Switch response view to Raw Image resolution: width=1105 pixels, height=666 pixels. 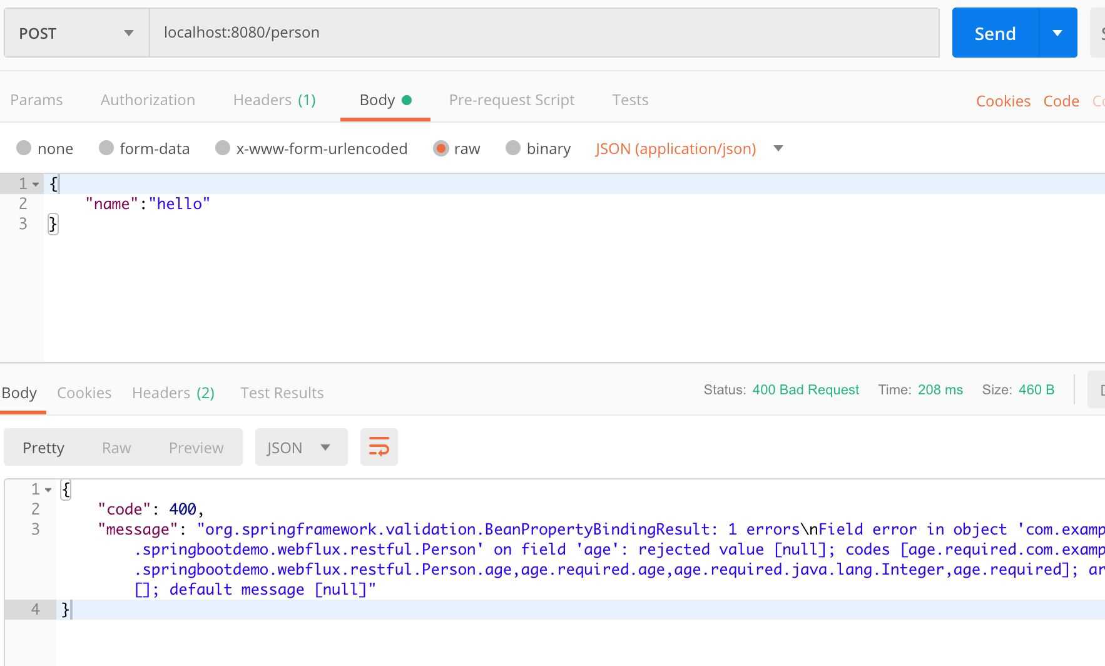[116, 448]
